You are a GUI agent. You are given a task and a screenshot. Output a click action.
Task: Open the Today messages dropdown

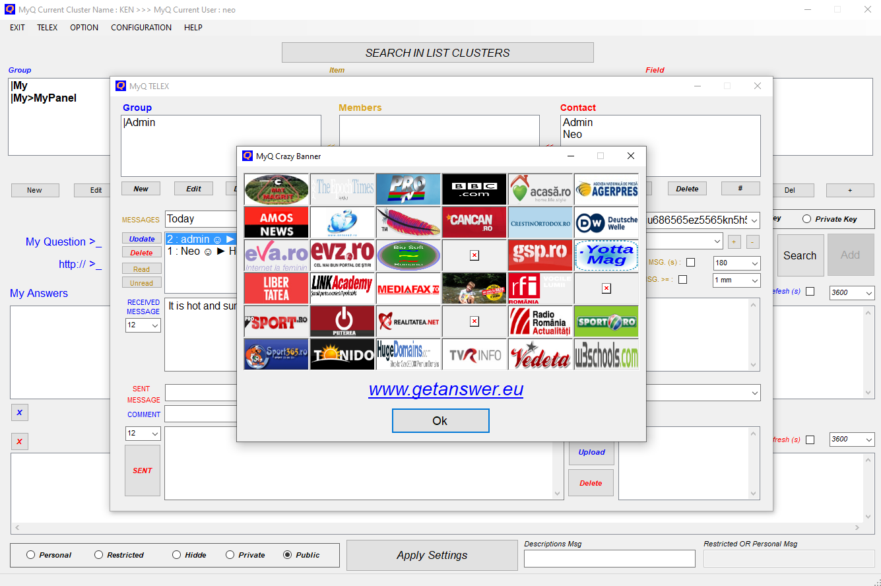[201, 219]
